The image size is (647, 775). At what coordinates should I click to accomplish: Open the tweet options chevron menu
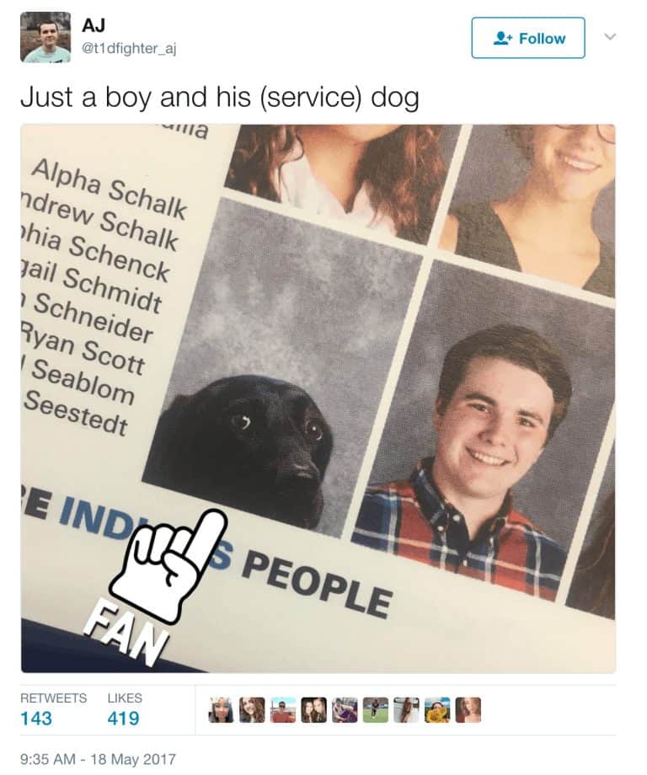611,36
